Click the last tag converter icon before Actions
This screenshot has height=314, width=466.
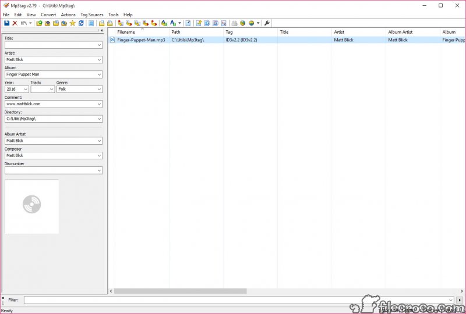click(154, 23)
